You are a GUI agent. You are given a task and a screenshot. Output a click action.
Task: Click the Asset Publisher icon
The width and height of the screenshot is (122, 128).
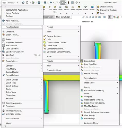tap(3, 21)
